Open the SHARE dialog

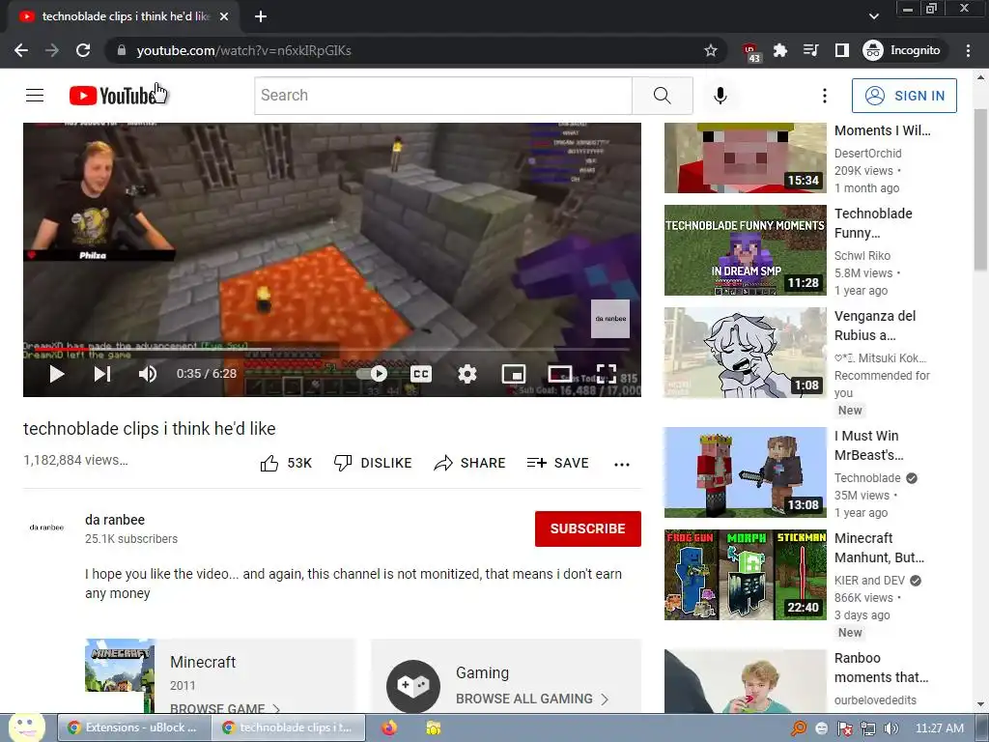(470, 463)
